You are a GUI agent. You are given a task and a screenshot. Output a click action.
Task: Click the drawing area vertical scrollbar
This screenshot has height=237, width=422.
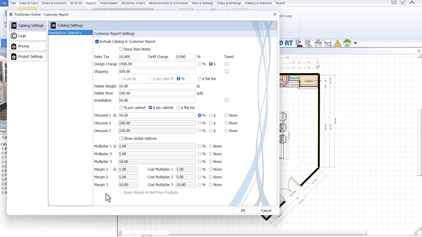(x=420, y=142)
